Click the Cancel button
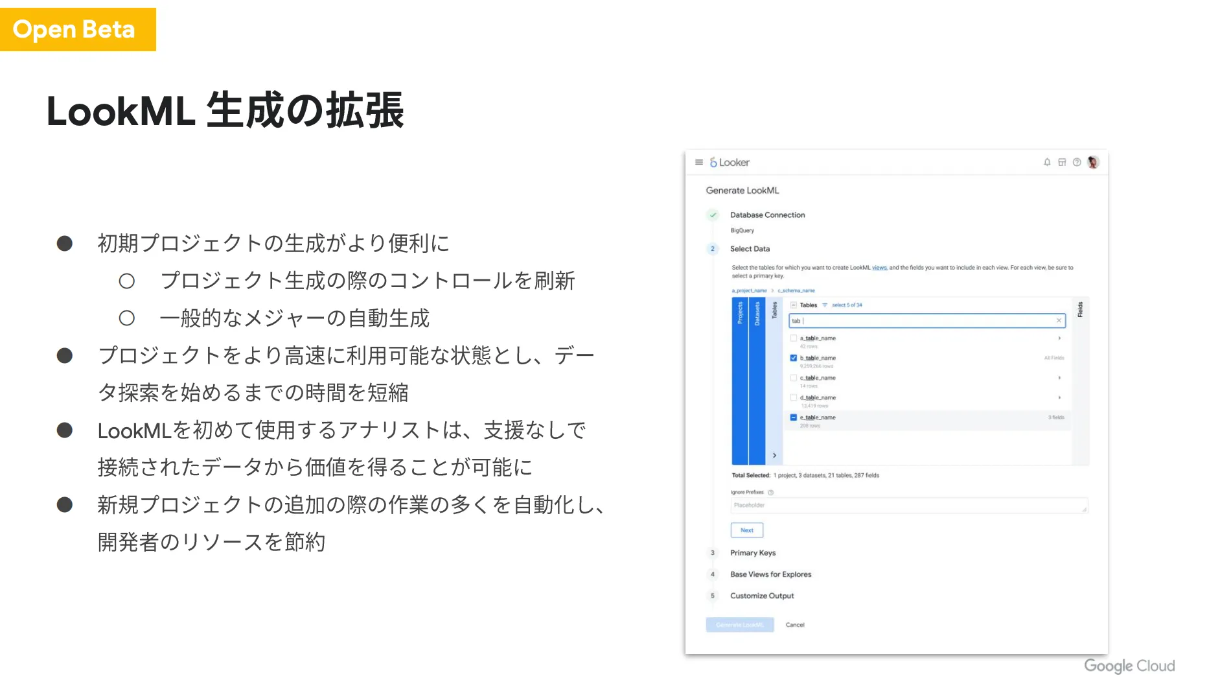The height and width of the screenshot is (691, 1231). point(795,625)
